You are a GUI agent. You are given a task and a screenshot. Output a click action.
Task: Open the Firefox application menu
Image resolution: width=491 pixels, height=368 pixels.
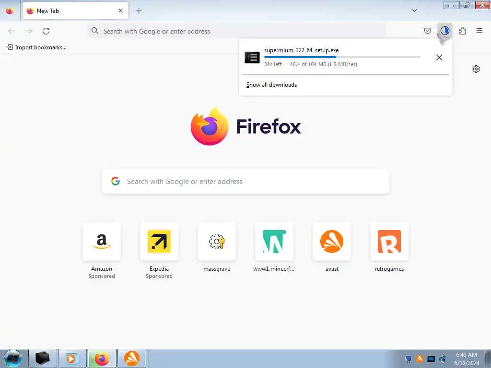479,31
